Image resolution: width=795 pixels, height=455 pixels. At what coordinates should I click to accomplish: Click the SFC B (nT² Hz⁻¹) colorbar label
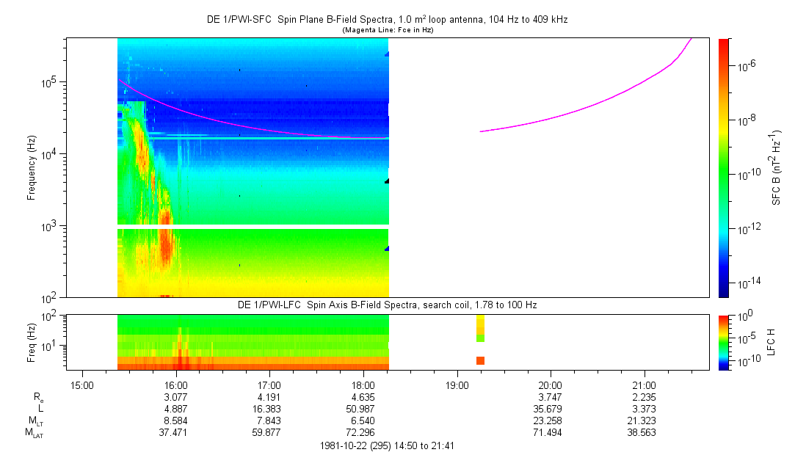(x=776, y=167)
